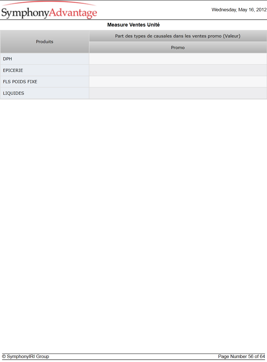267x362 pixels.
Task: Select the weekday Wednesday in the date
Action: click(224, 10)
